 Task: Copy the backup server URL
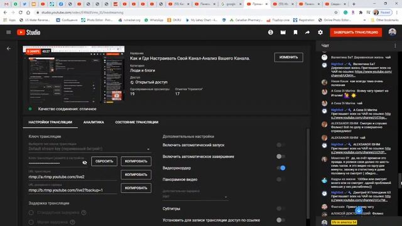pyautogui.click(x=136, y=188)
